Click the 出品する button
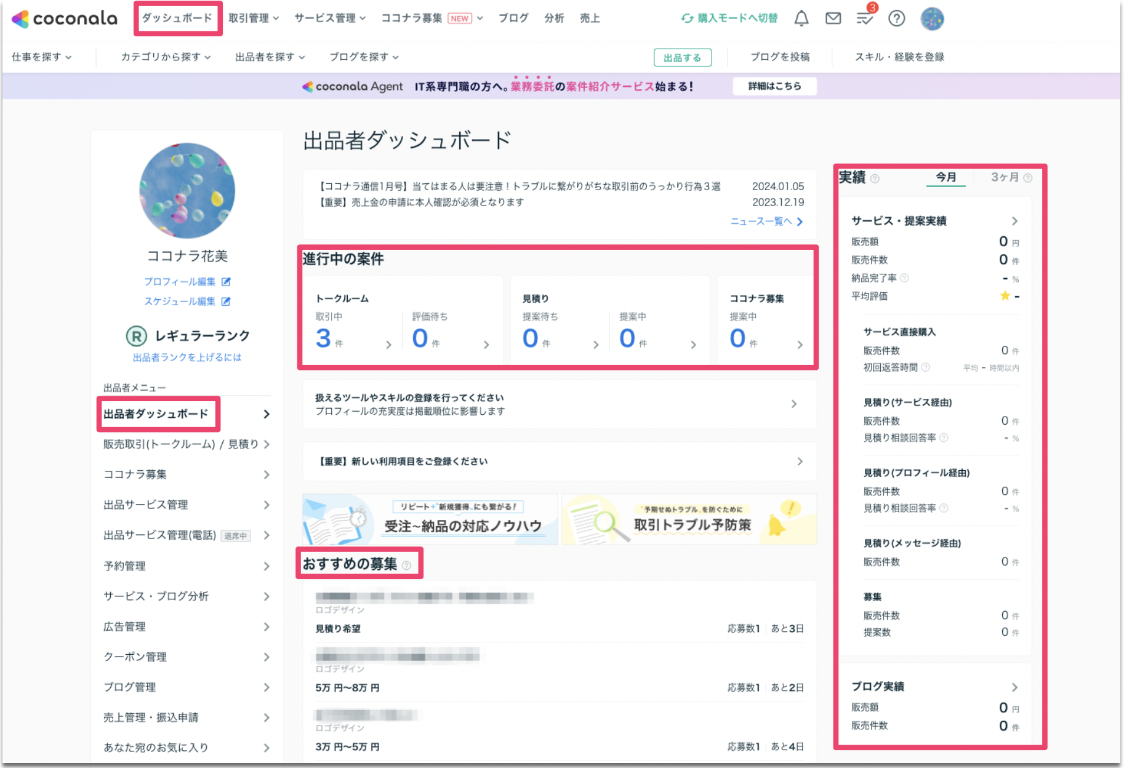Image resolution: width=1124 pixels, height=768 pixels. pyautogui.click(x=683, y=57)
